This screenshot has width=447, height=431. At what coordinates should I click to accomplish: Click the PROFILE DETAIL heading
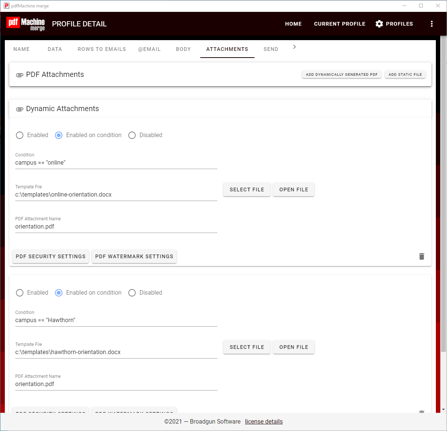click(79, 24)
